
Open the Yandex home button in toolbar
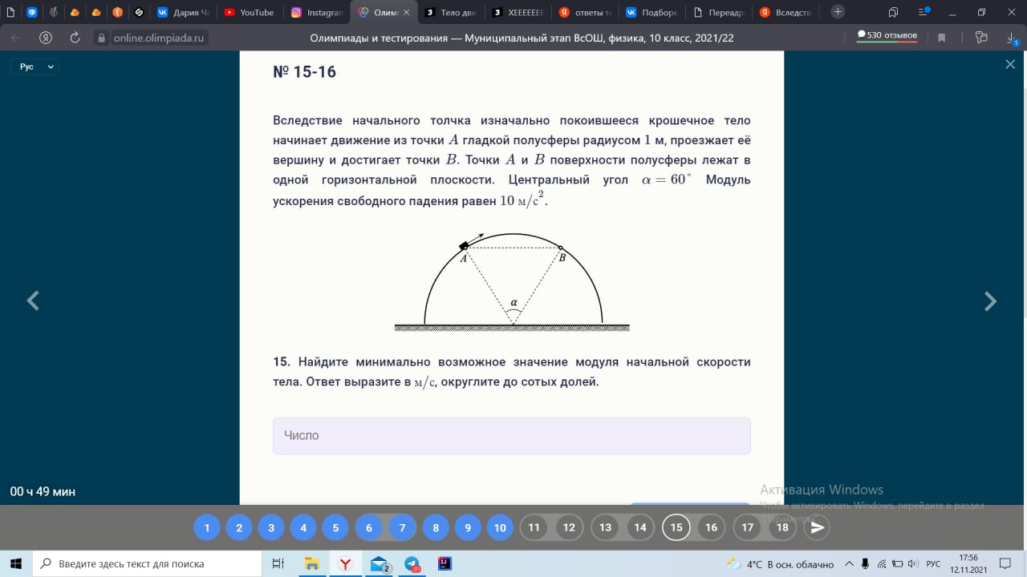(46, 38)
